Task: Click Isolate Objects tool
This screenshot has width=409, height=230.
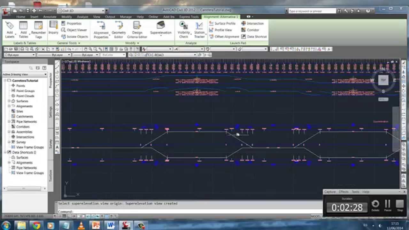Action: [75, 37]
